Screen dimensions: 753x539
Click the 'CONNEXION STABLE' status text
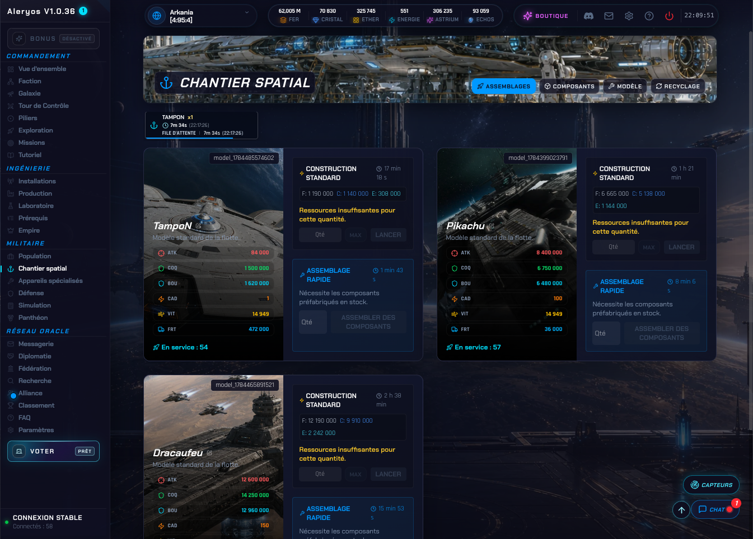coord(48,518)
